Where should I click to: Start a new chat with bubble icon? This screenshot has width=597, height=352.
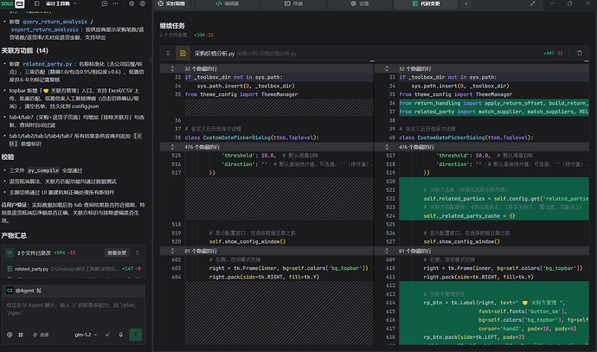(x=105, y=3)
